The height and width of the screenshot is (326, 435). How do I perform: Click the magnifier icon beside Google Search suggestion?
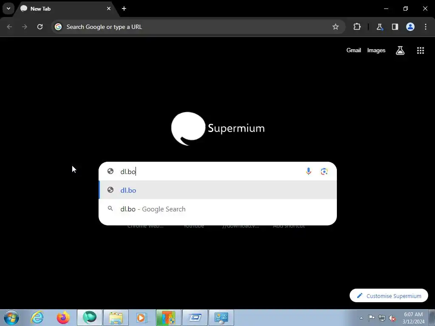tap(110, 208)
